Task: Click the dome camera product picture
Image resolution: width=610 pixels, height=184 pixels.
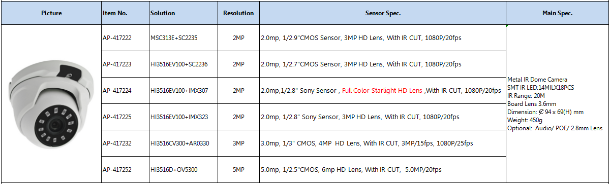Action: coord(50,104)
